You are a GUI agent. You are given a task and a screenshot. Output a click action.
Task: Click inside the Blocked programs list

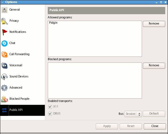(95, 81)
